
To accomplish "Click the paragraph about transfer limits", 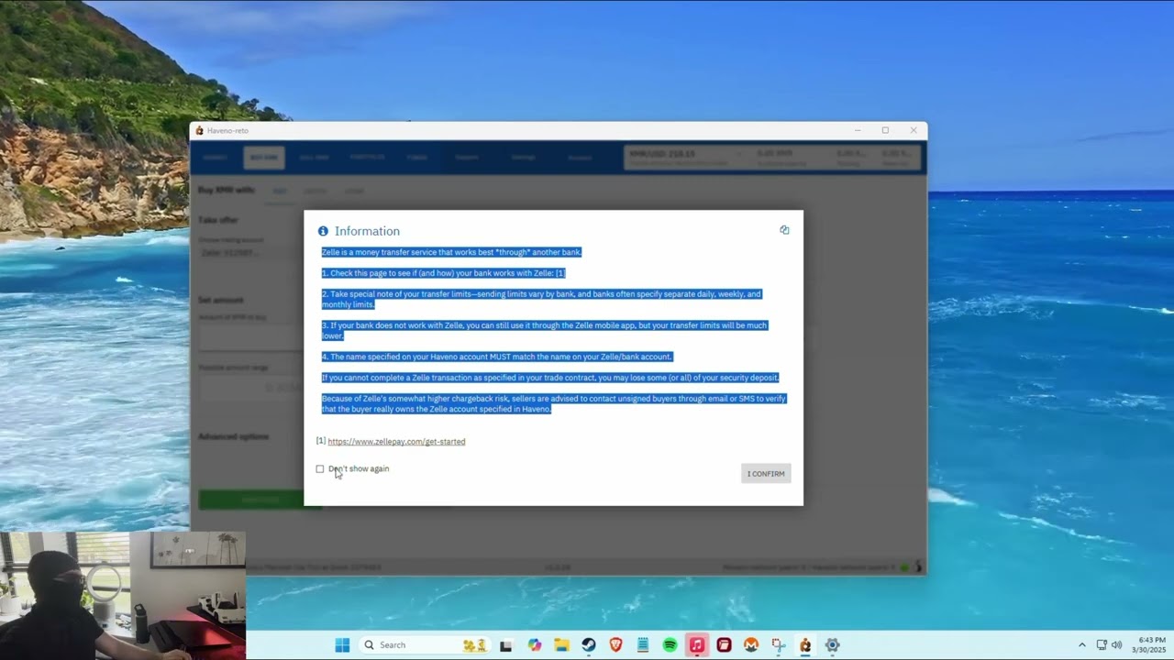I will click(x=541, y=300).
